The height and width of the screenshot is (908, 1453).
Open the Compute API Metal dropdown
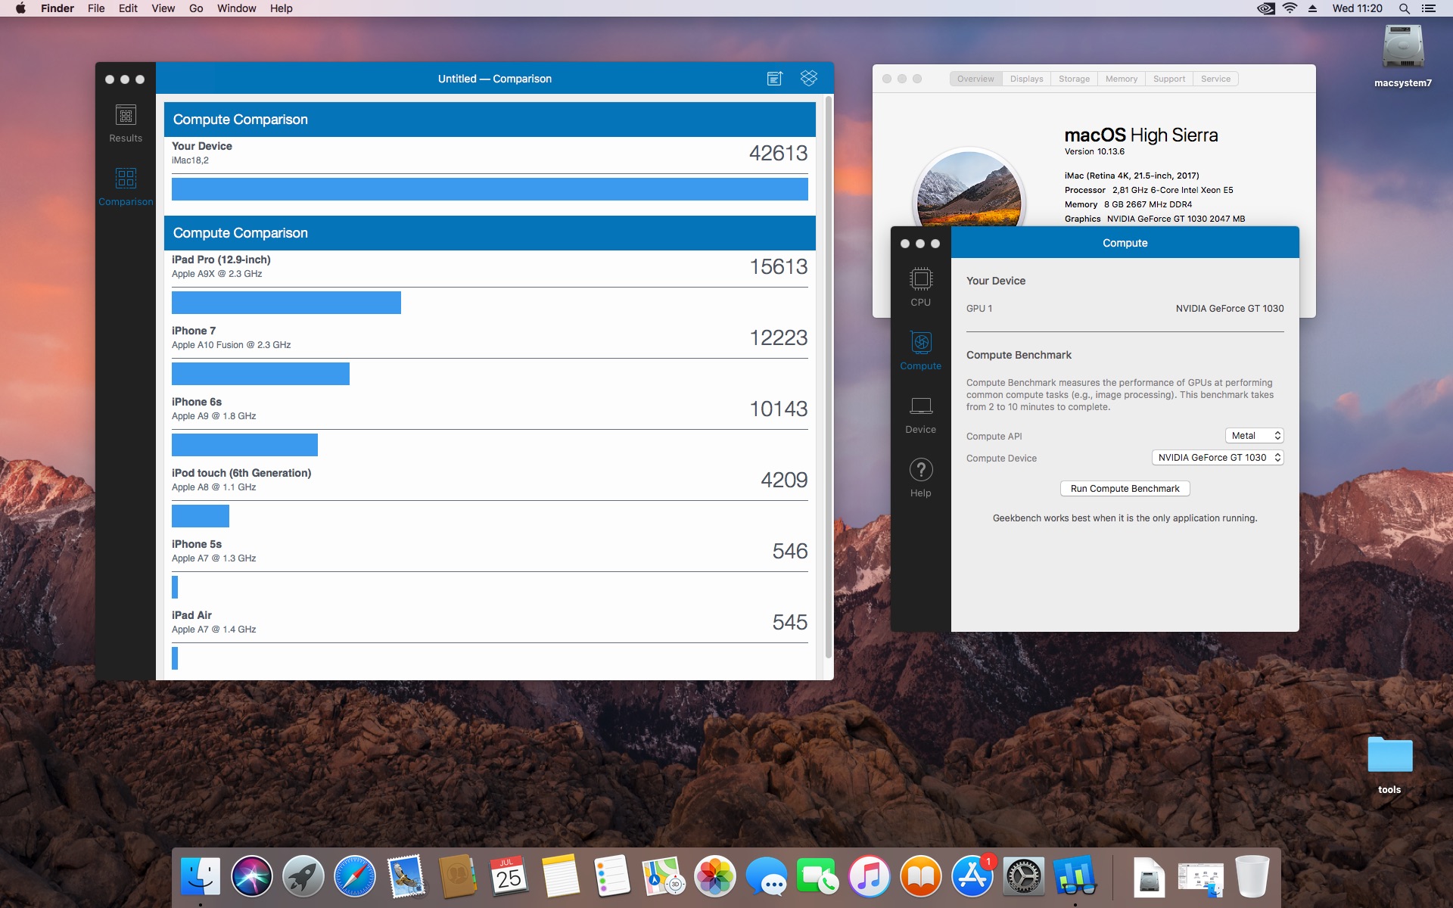pyautogui.click(x=1255, y=436)
